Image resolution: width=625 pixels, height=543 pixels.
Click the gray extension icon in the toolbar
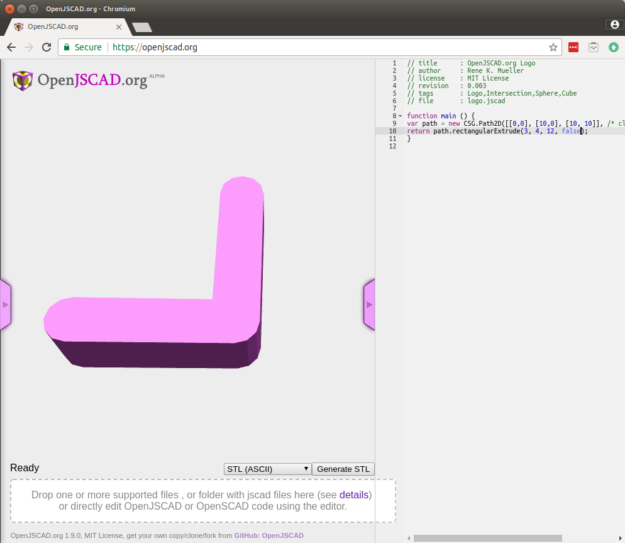(x=594, y=47)
